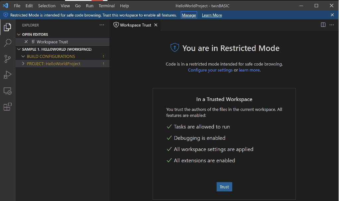This screenshot has width=340, height=201.
Task: Open Explorer views and more actions ellipsis
Action: (102, 25)
